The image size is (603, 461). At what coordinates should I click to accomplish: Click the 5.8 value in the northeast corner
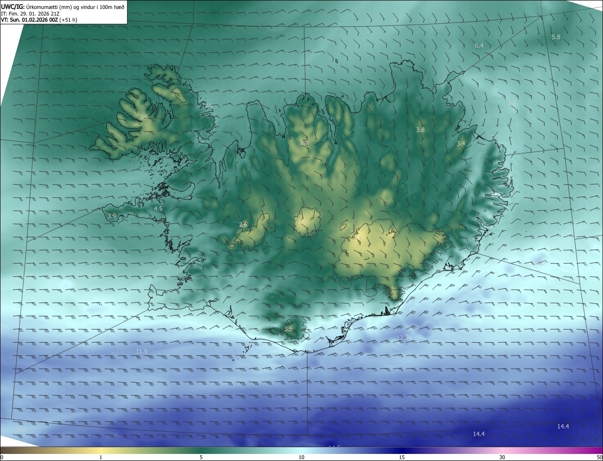[x=556, y=37]
